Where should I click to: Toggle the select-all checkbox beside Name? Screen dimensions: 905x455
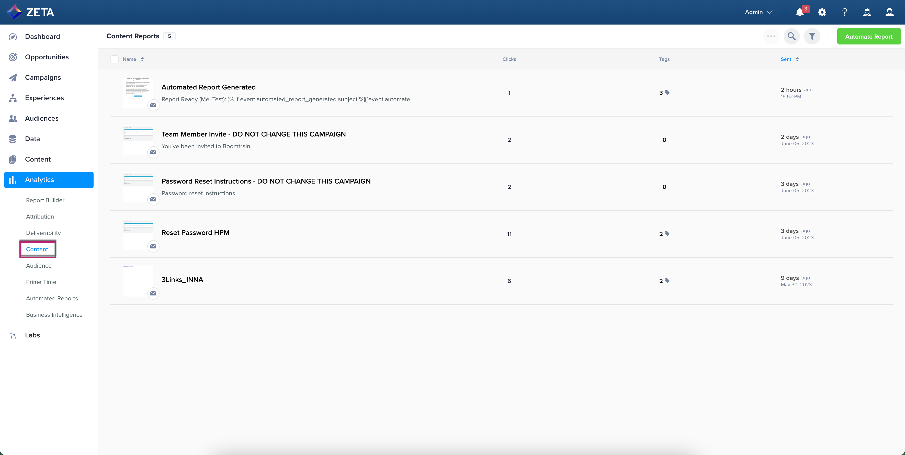tap(115, 59)
